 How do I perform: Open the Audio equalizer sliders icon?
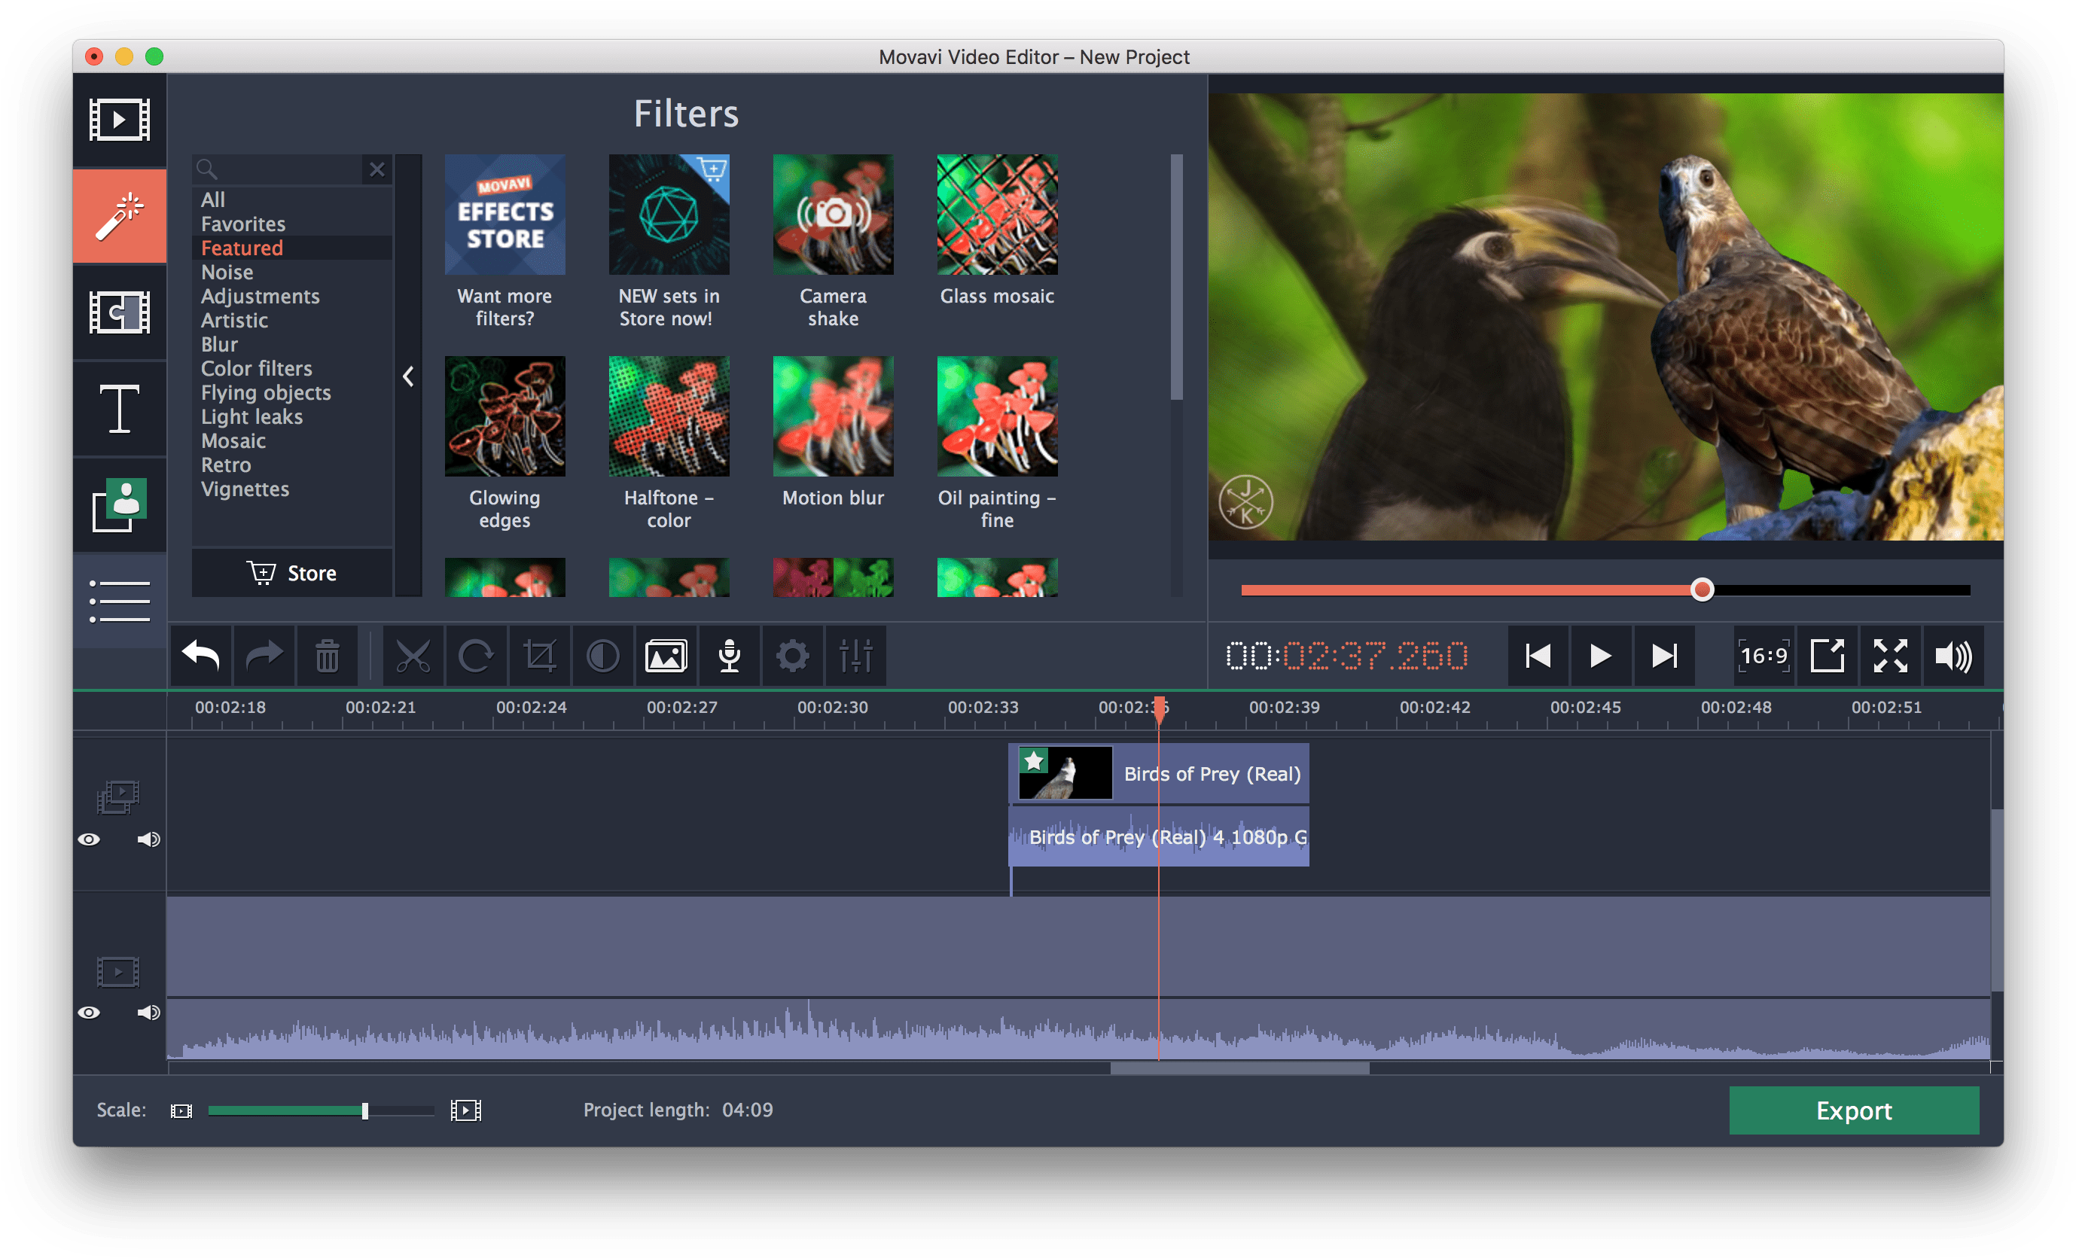point(855,656)
